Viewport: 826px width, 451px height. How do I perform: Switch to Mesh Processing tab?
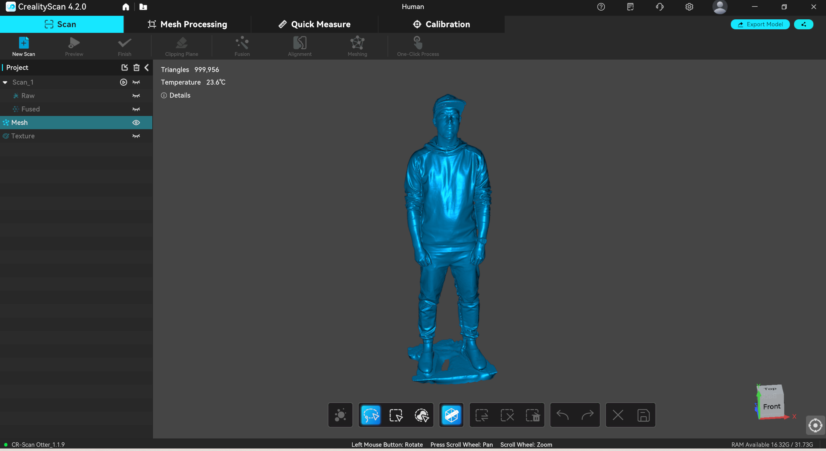187,24
